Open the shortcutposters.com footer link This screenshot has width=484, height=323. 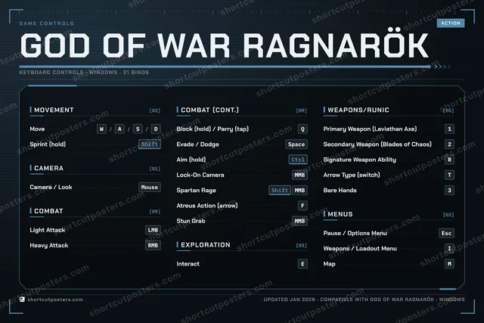pyautogui.click(x=55, y=300)
